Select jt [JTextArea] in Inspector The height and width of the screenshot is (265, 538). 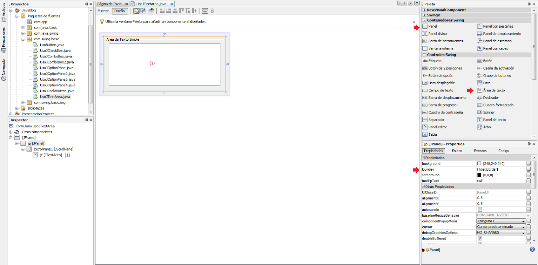[x=51, y=155]
